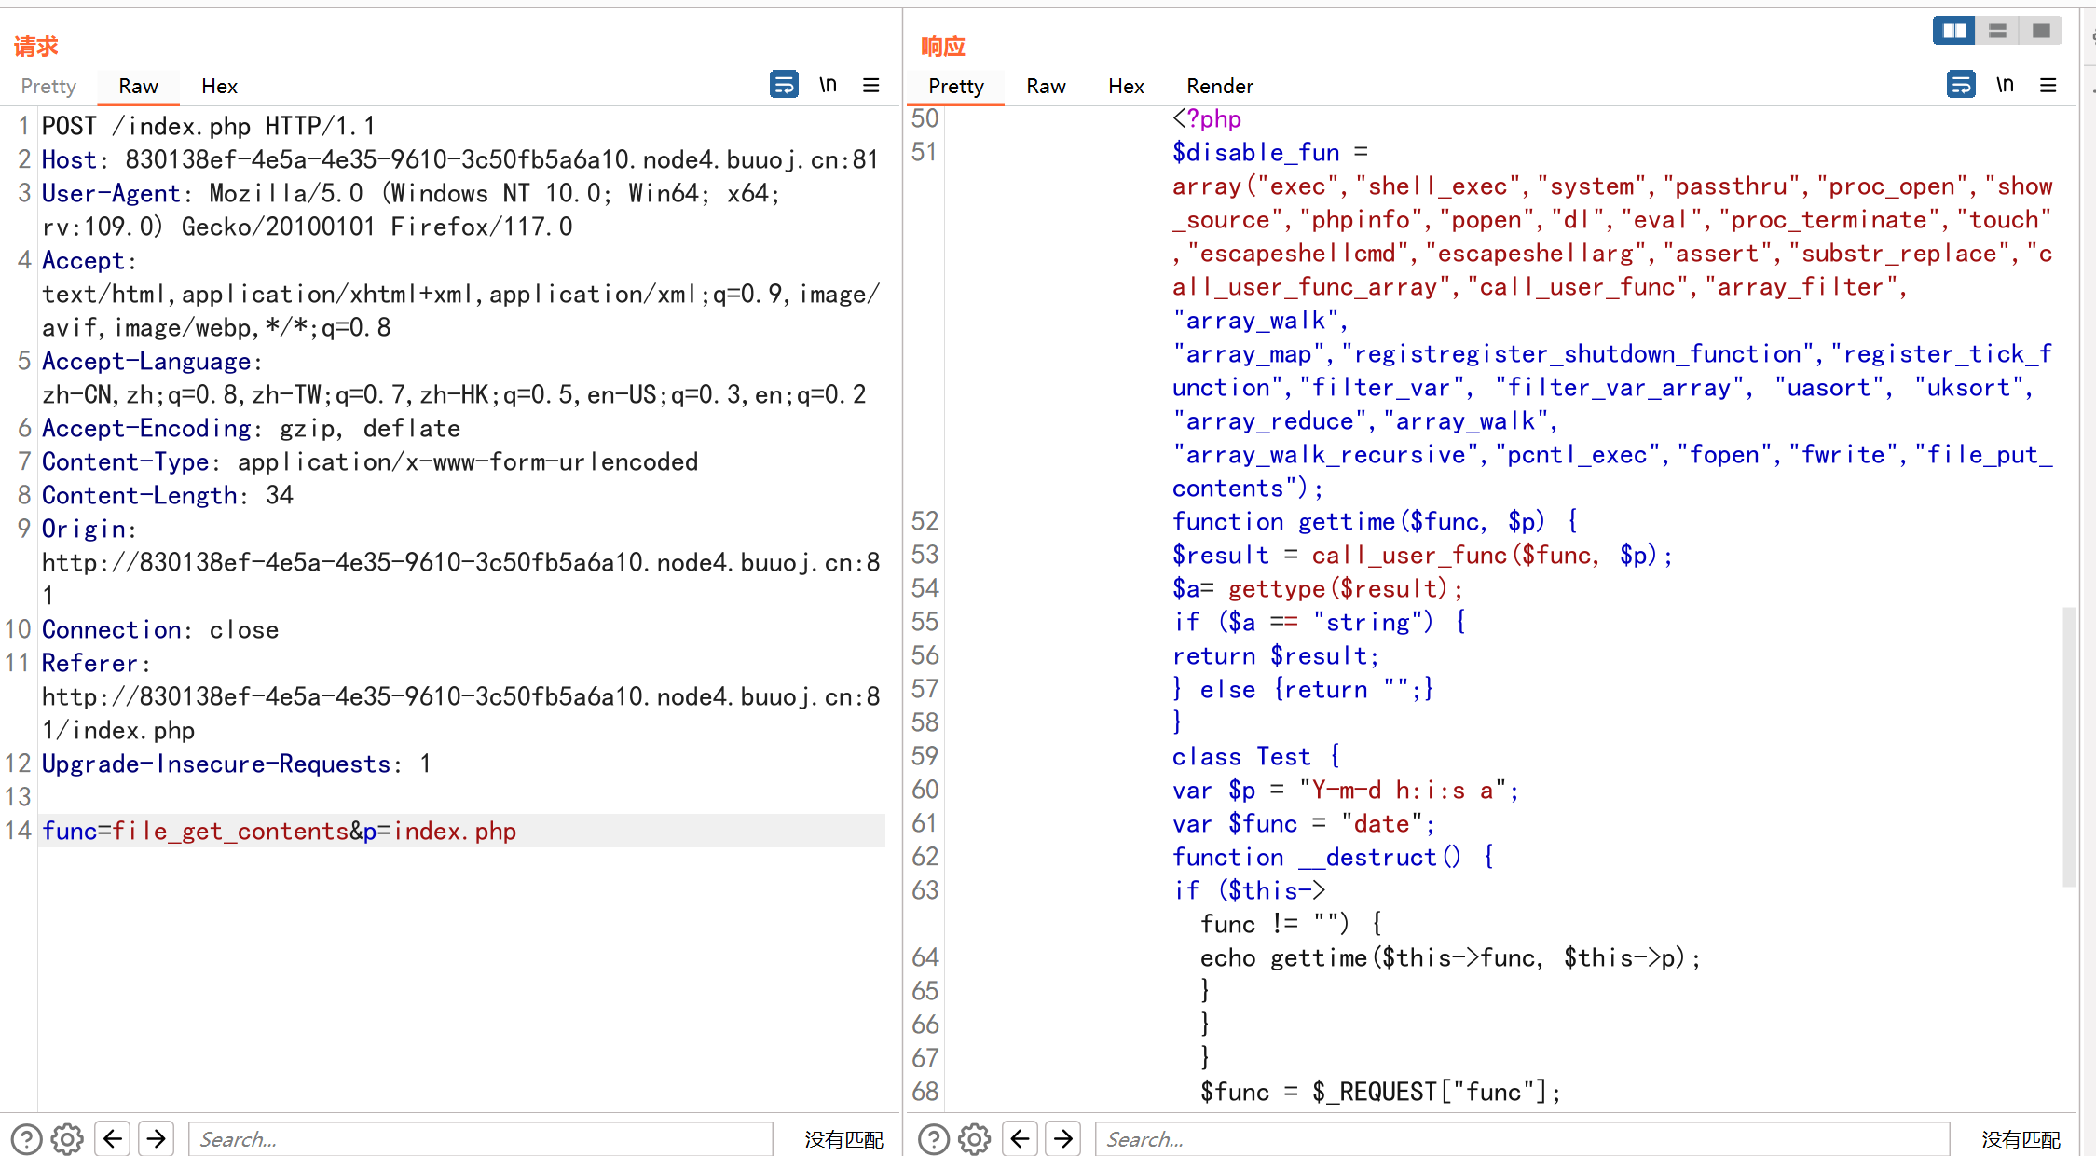Click the 响应 panel title
The height and width of the screenshot is (1156, 2096).
943,46
